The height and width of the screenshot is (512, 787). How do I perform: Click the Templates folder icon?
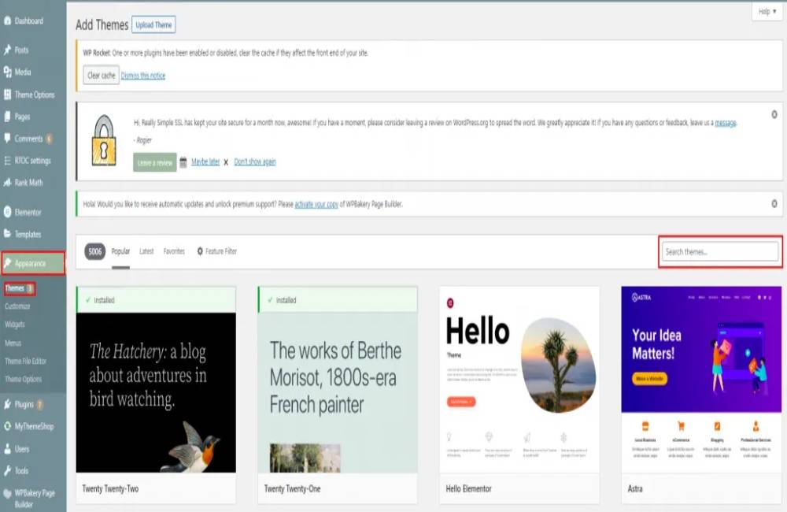pyautogui.click(x=7, y=234)
